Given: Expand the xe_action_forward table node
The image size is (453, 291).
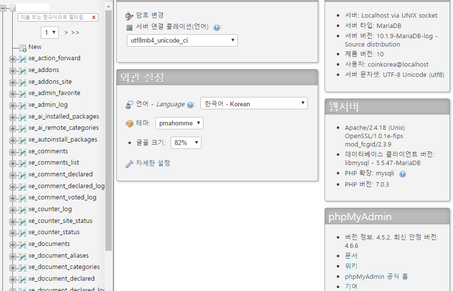Looking at the screenshot, I should [13, 59].
